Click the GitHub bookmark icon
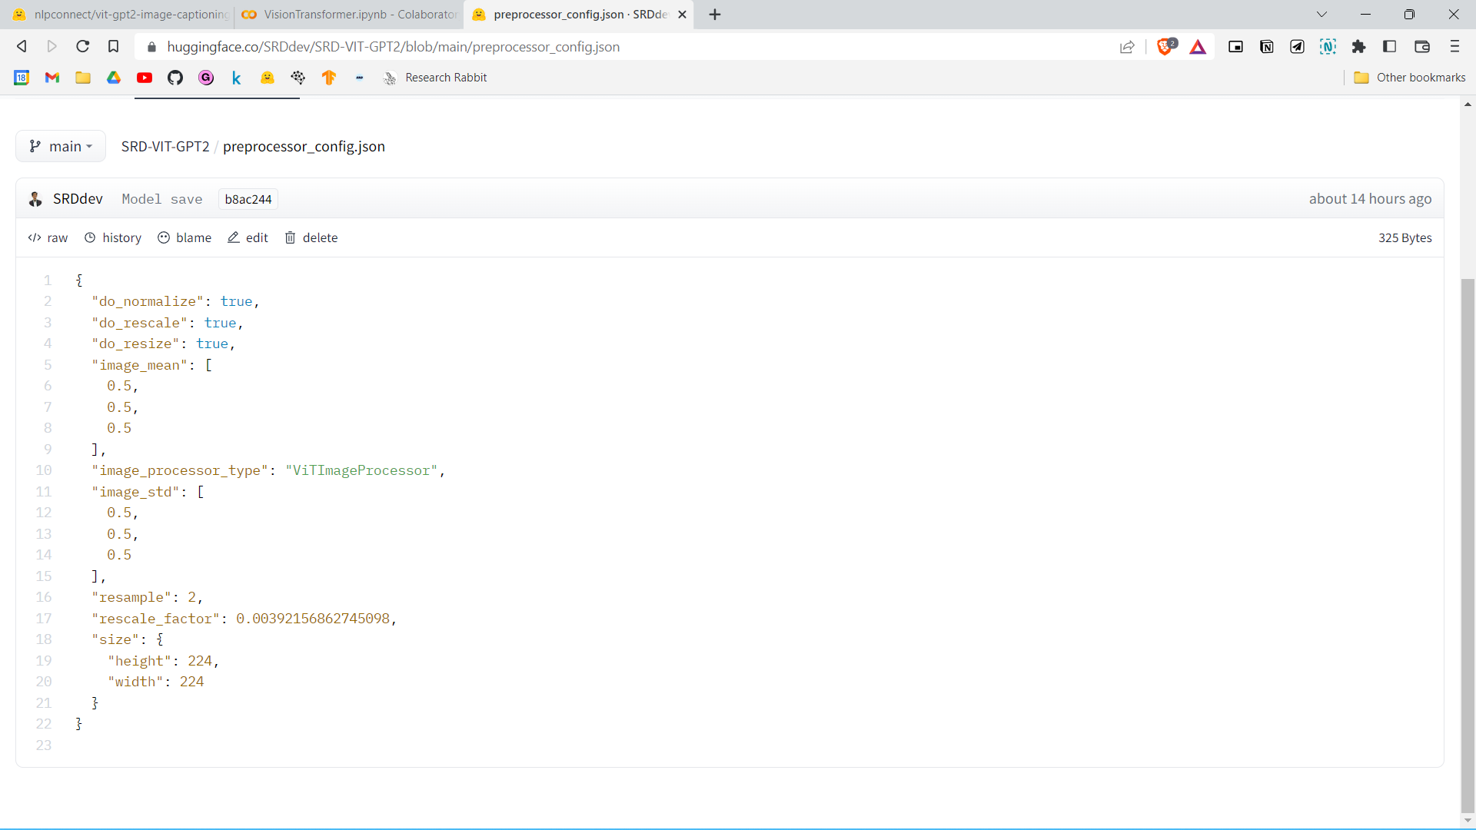The height and width of the screenshot is (830, 1476). pyautogui.click(x=175, y=78)
